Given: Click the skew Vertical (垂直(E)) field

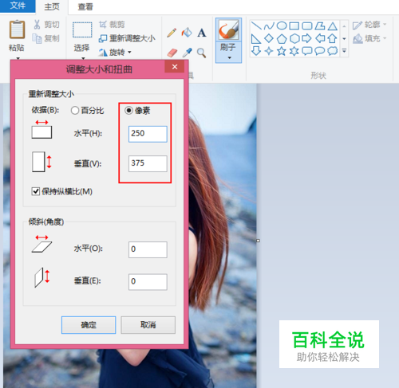Looking at the screenshot, I should (x=148, y=282).
